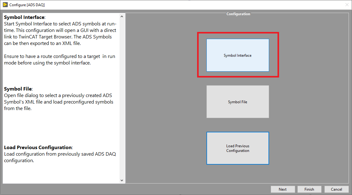The height and width of the screenshot is (195, 352).
Task: Close the Configure ADS DAQ window
Action: (x=347, y=5)
